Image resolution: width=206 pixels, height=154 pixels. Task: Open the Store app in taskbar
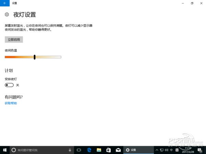pos(108,150)
